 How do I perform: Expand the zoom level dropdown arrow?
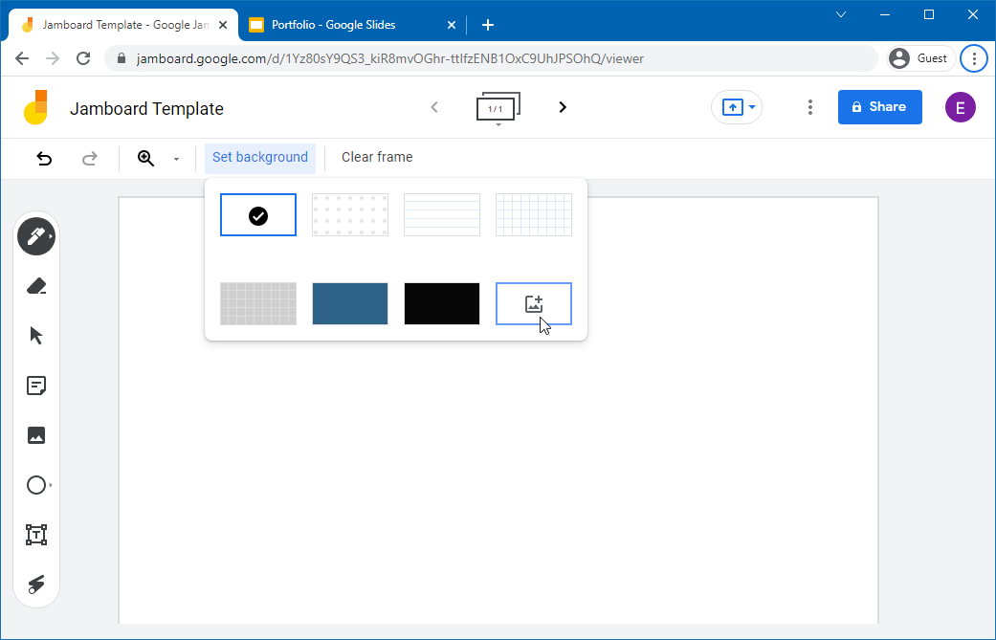pyautogui.click(x=177, y=159)
